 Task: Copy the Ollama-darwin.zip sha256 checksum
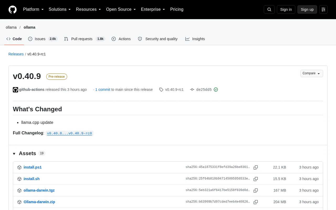256,202
